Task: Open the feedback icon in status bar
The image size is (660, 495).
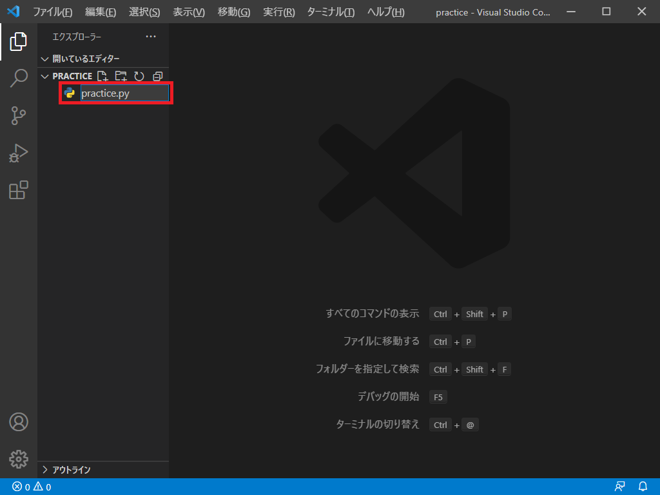Action: [619, 487]
